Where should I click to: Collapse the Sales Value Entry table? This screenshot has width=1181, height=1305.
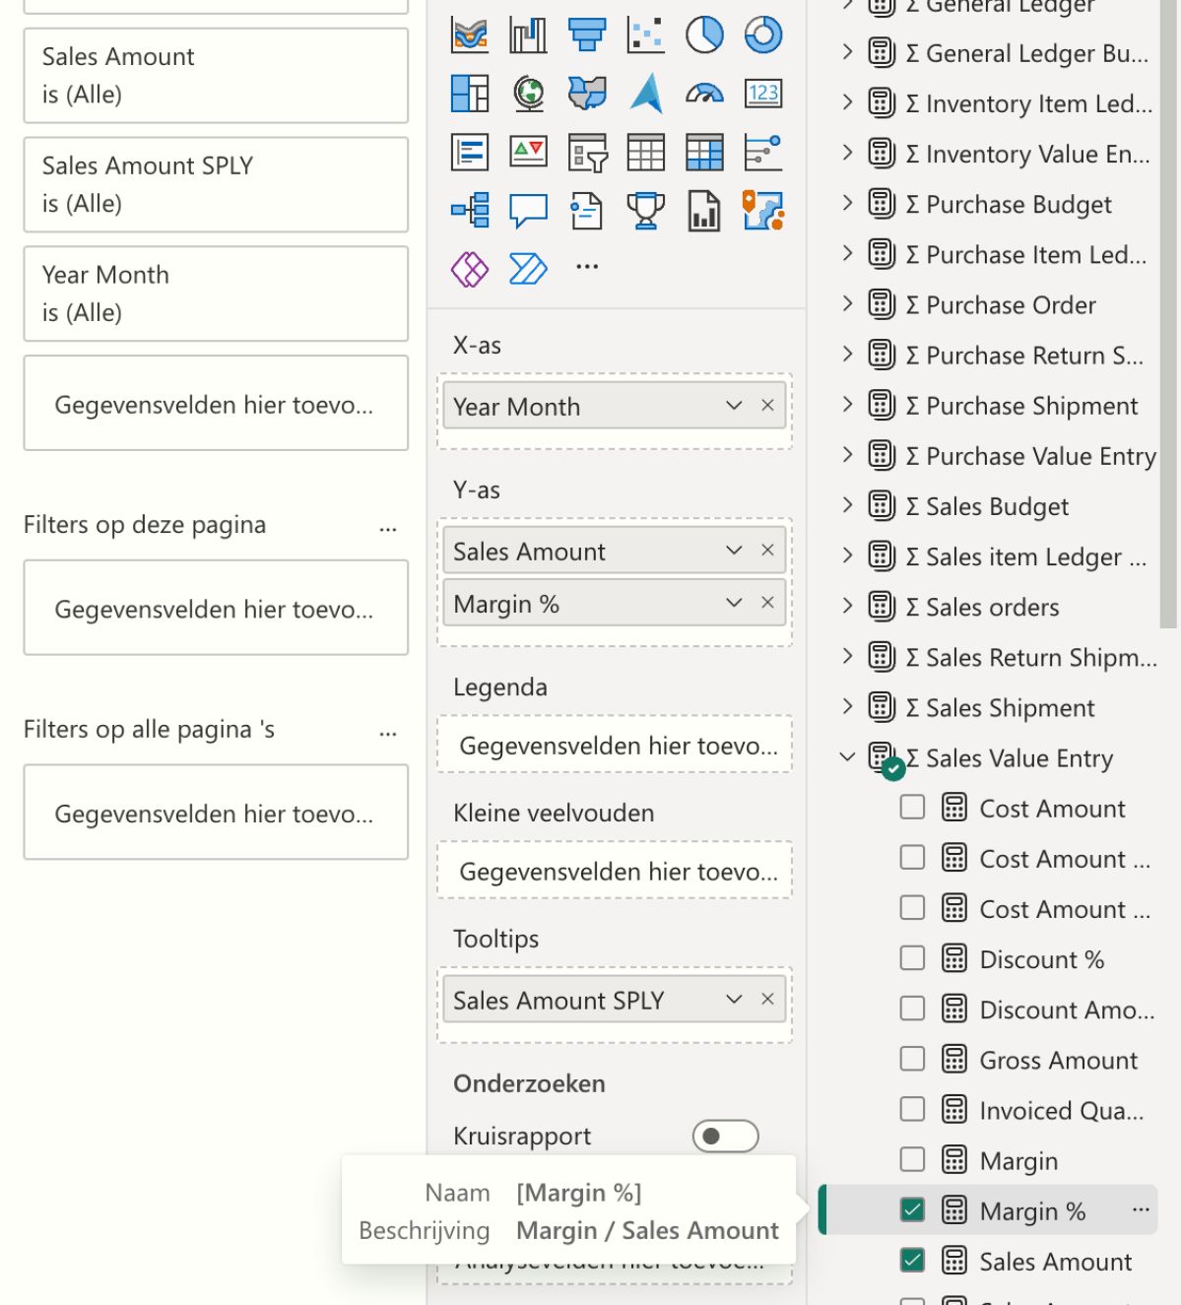(x=847, y=757)
